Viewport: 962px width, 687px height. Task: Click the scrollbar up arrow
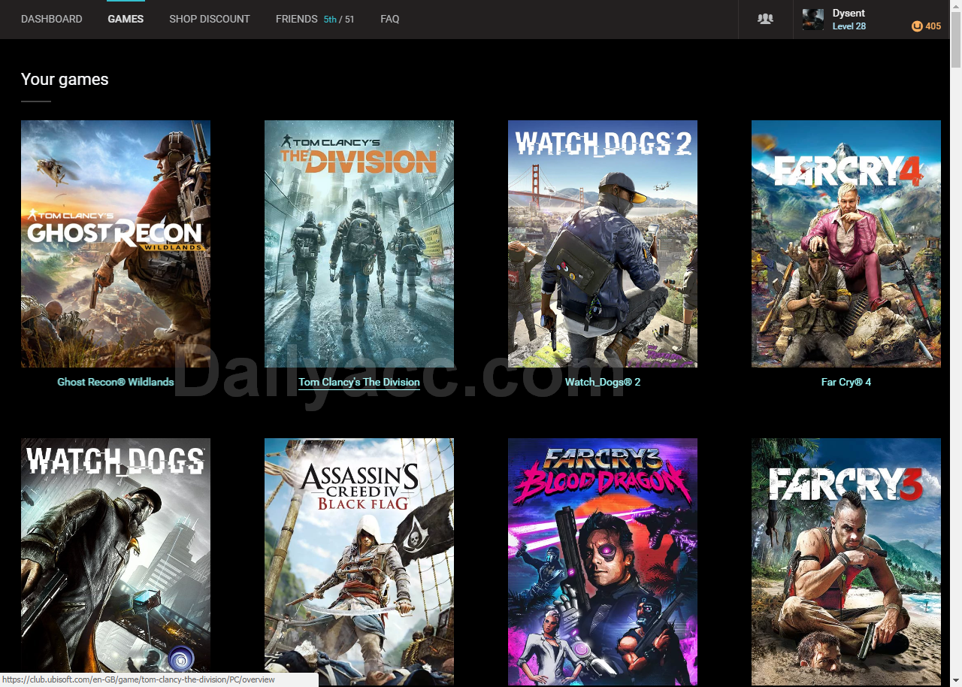point(956,6)
